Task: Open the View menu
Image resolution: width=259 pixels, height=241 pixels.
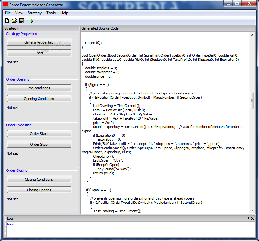Action: (19, 13)
